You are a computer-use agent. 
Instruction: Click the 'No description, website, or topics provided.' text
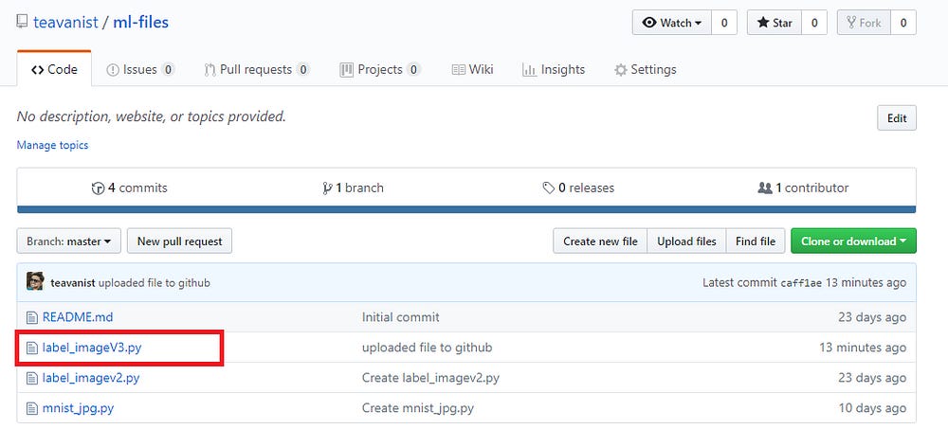(151, 116)
